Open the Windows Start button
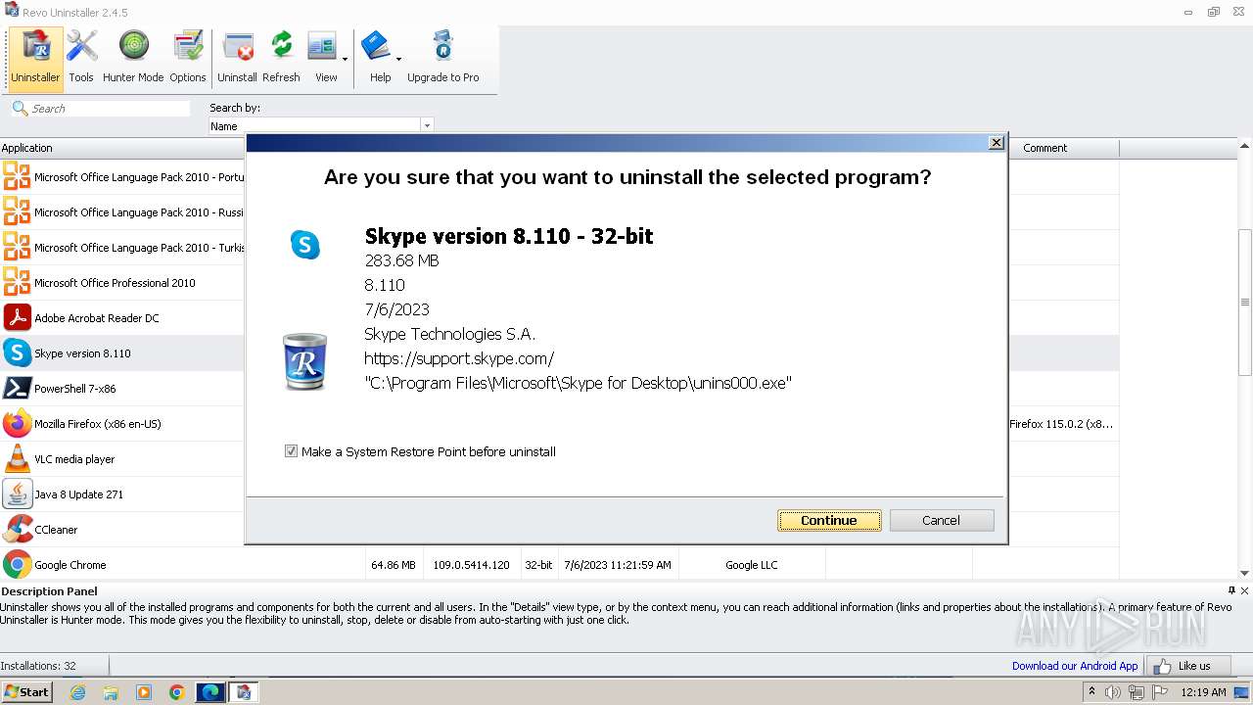The height and width of the screenshot is (705, 1253). tap(26, 691)
